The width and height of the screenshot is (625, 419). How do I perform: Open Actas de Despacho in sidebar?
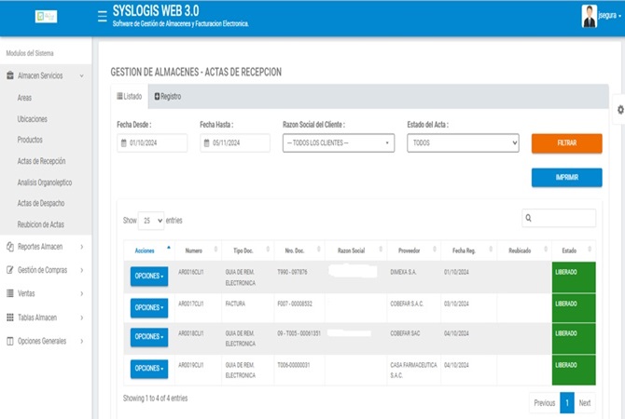pos(41,203)
